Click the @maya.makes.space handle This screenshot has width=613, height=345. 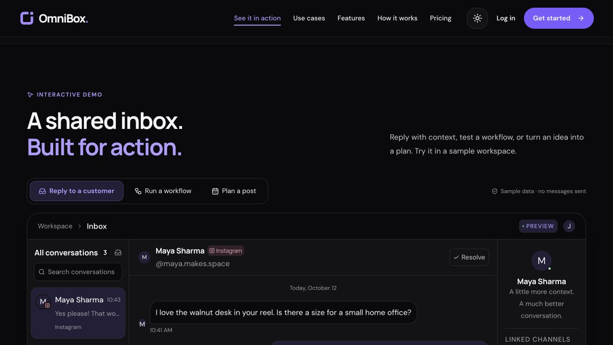(193, 264)
